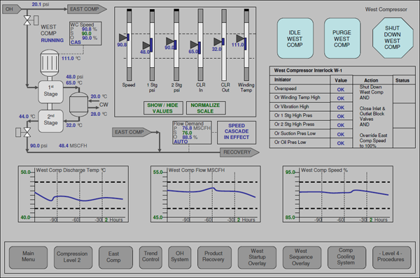Toggle Show / Hide Values
This screenshot has width=420, height=278.
[x=163, y=108]
